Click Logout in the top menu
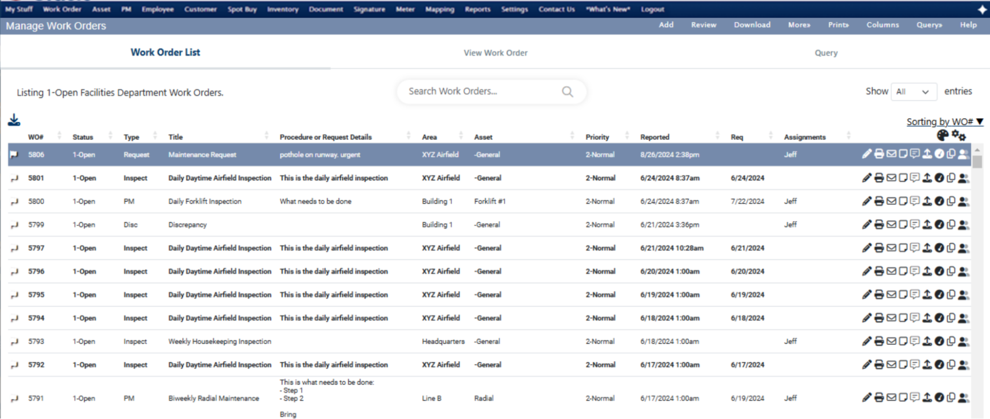The image size is (990, 419). (x=652, y=9)
